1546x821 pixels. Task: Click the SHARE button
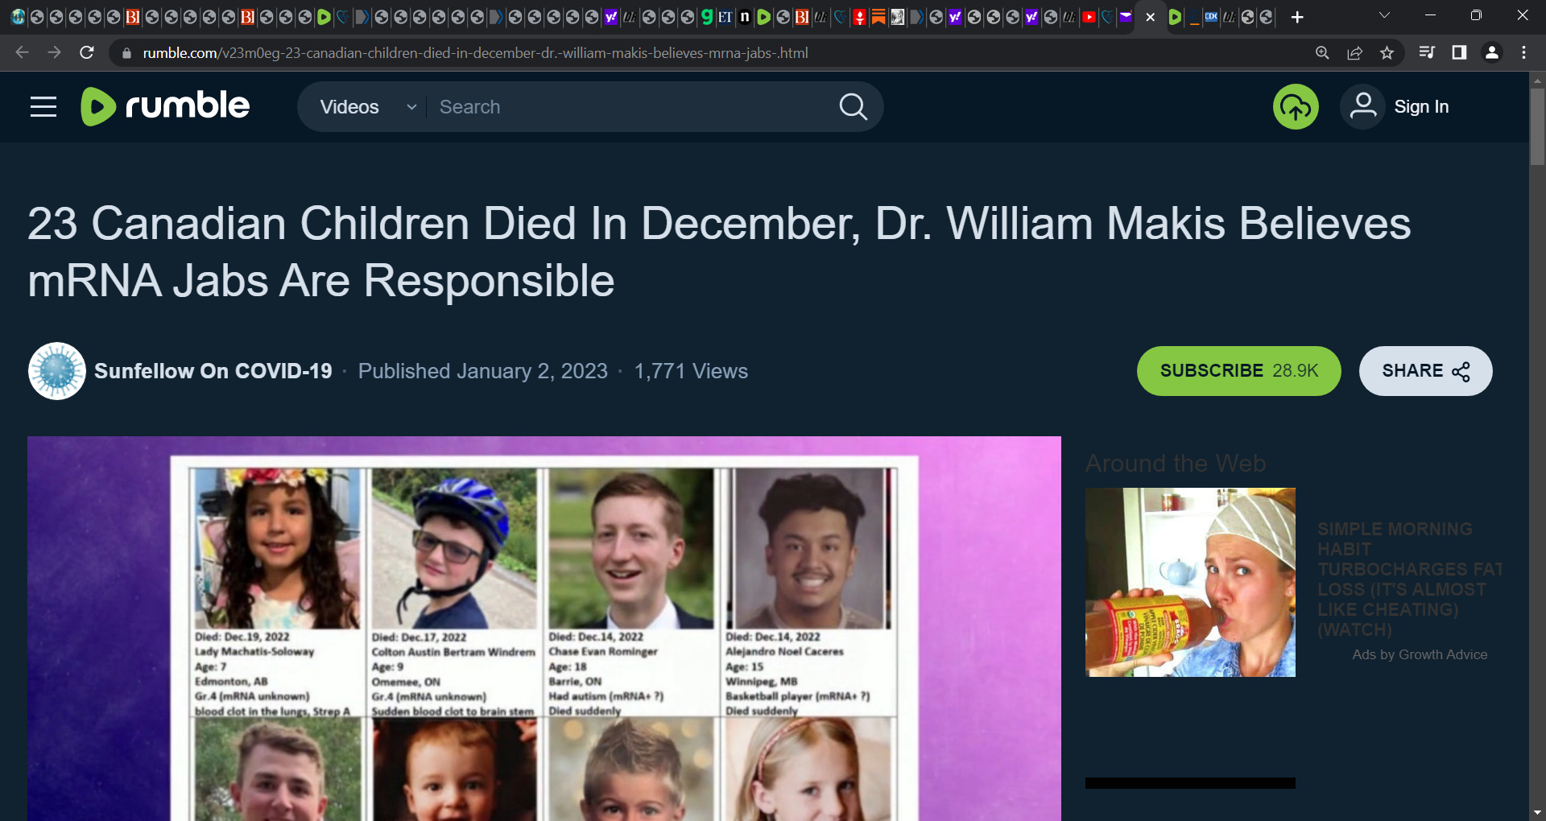click(x=1425, y=371)
